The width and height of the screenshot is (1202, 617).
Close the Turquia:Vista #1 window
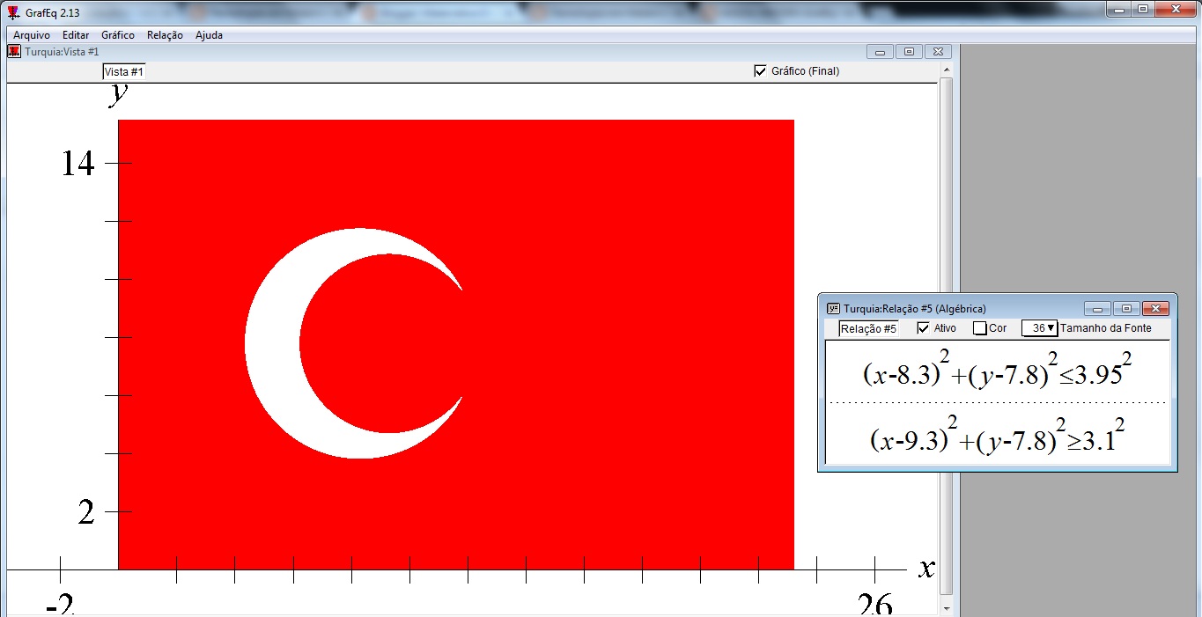(x=939, y=52)
